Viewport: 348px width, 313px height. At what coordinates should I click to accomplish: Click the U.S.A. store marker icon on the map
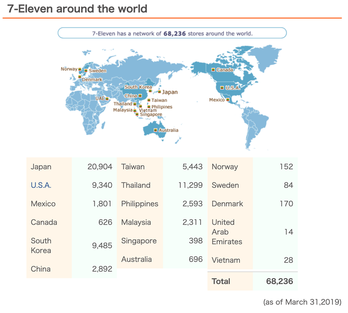[x=222, y=88]
